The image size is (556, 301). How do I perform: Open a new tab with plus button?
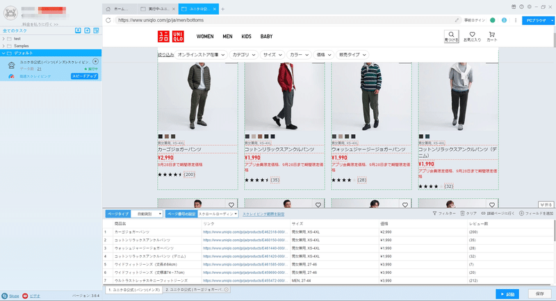point(222,9)
